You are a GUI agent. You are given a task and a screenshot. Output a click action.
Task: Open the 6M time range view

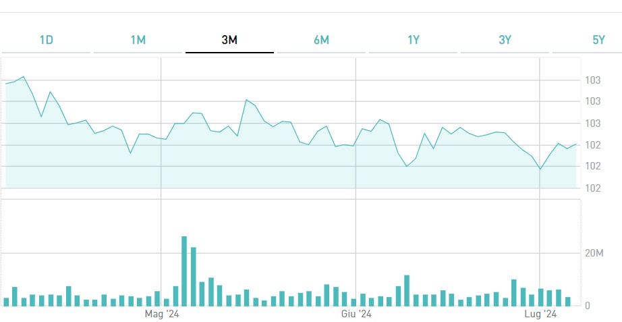[321, 40]
